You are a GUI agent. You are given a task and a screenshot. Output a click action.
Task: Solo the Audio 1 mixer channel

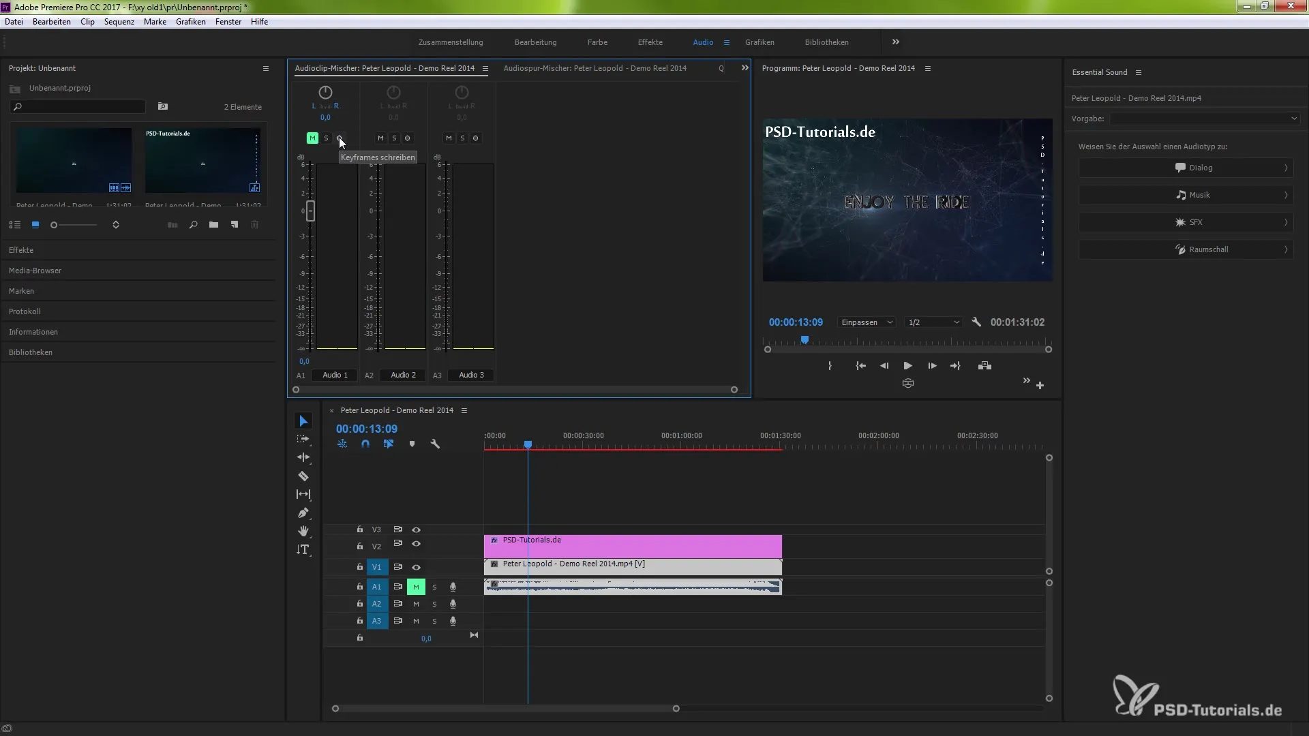pyautogui.click(x=326, y=138)
